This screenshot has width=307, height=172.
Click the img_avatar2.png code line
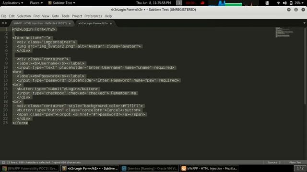click(79, 46)
